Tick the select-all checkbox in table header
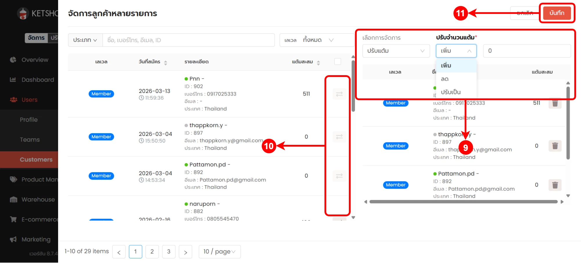581x263 pixels. pos(338,62)
